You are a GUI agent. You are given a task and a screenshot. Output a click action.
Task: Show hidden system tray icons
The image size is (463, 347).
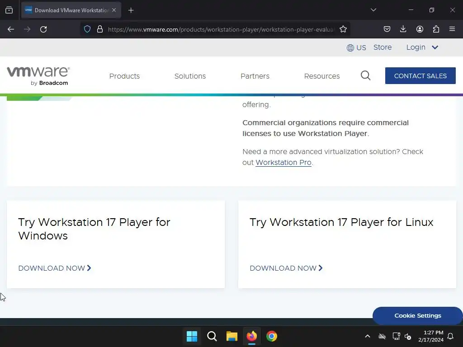368,336
